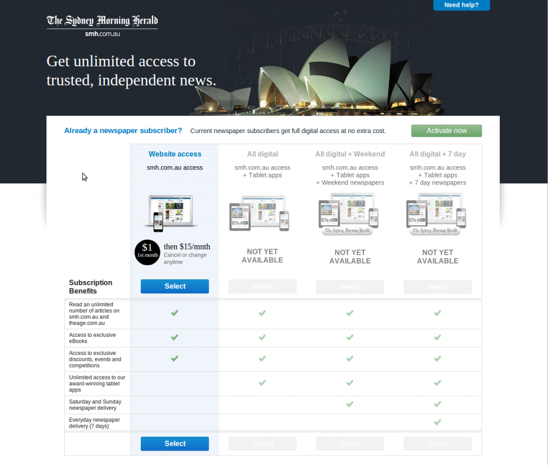This screenshot has height=465, width=548.
Task: Click tablet apps checkmark in All digital + Weekend column
Action: click(350, 383)
